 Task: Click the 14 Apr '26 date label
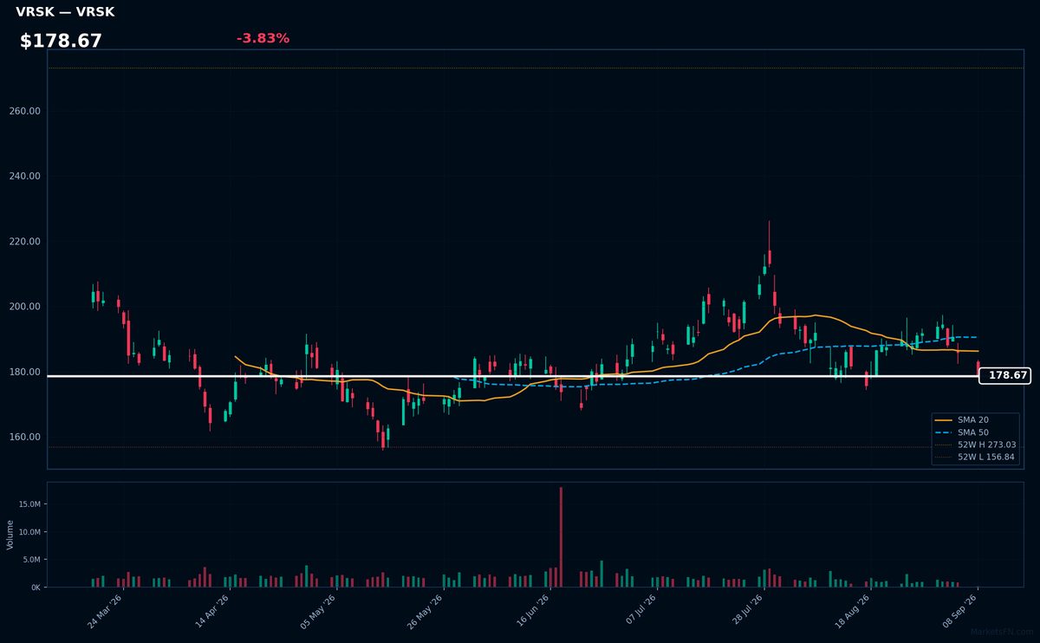[x=211, y=612]
